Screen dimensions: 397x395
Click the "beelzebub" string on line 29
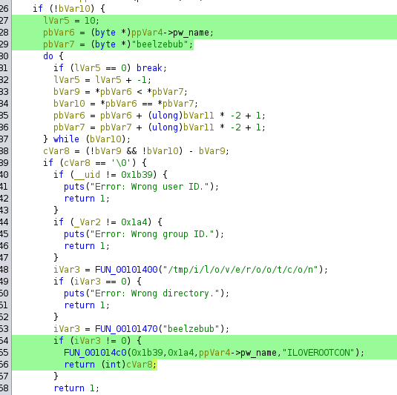pyautogui.click(x=160, y=44)
